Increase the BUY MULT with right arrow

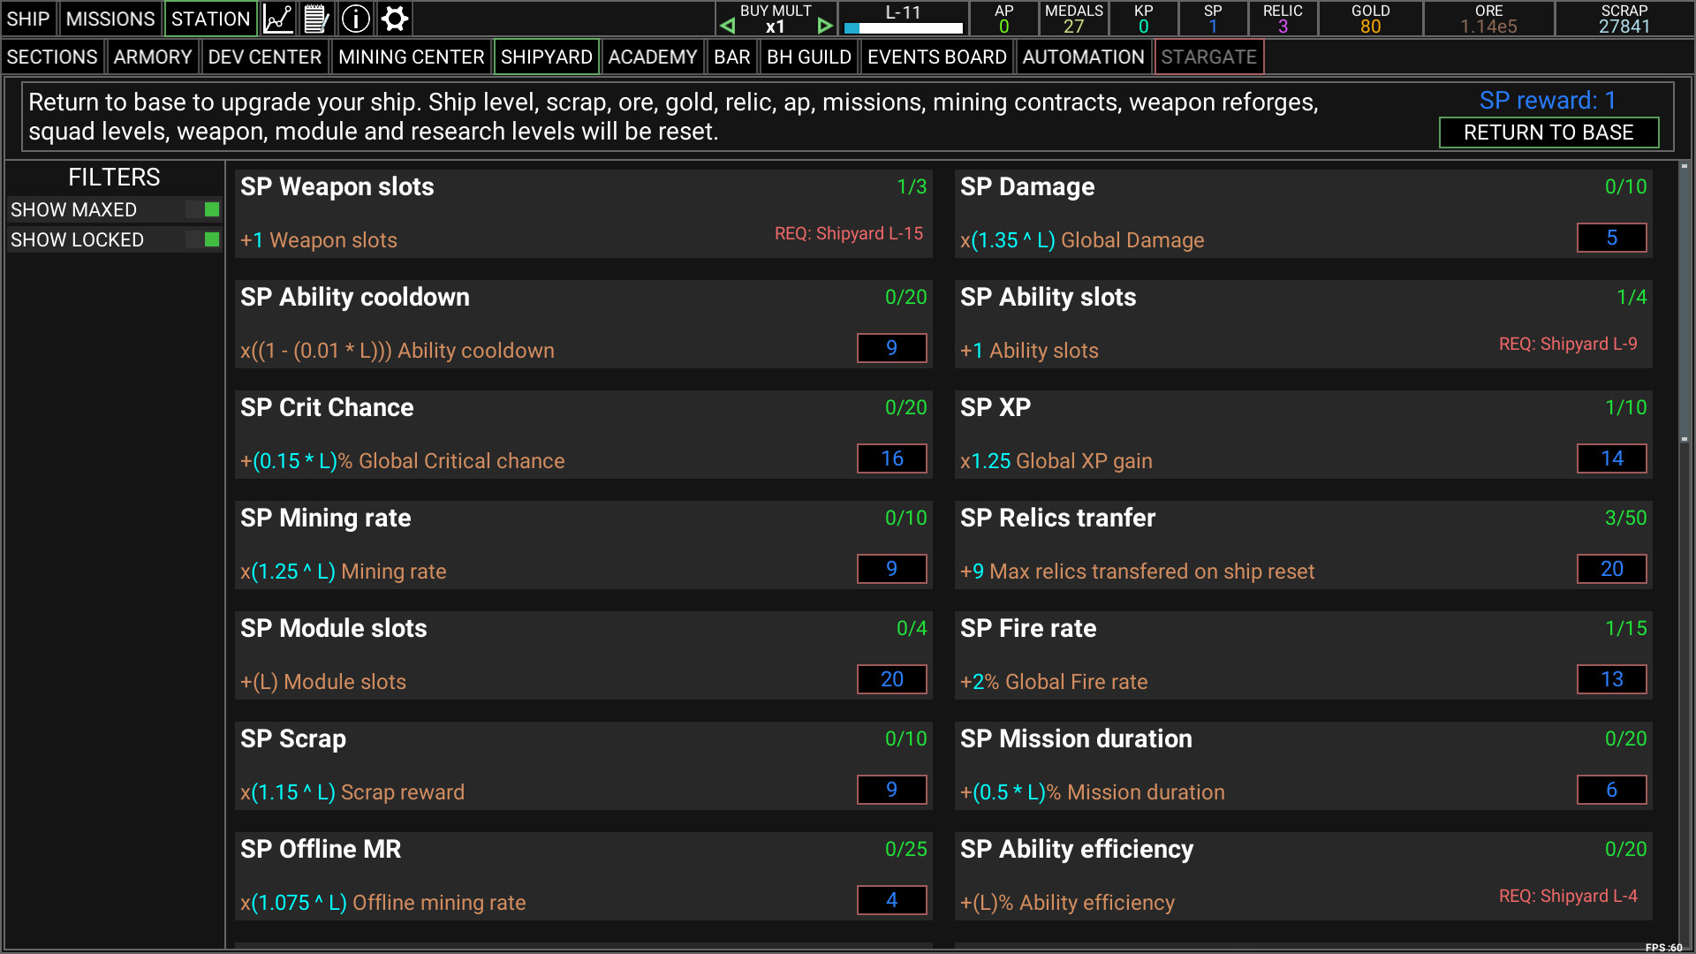tap(825, 25)
